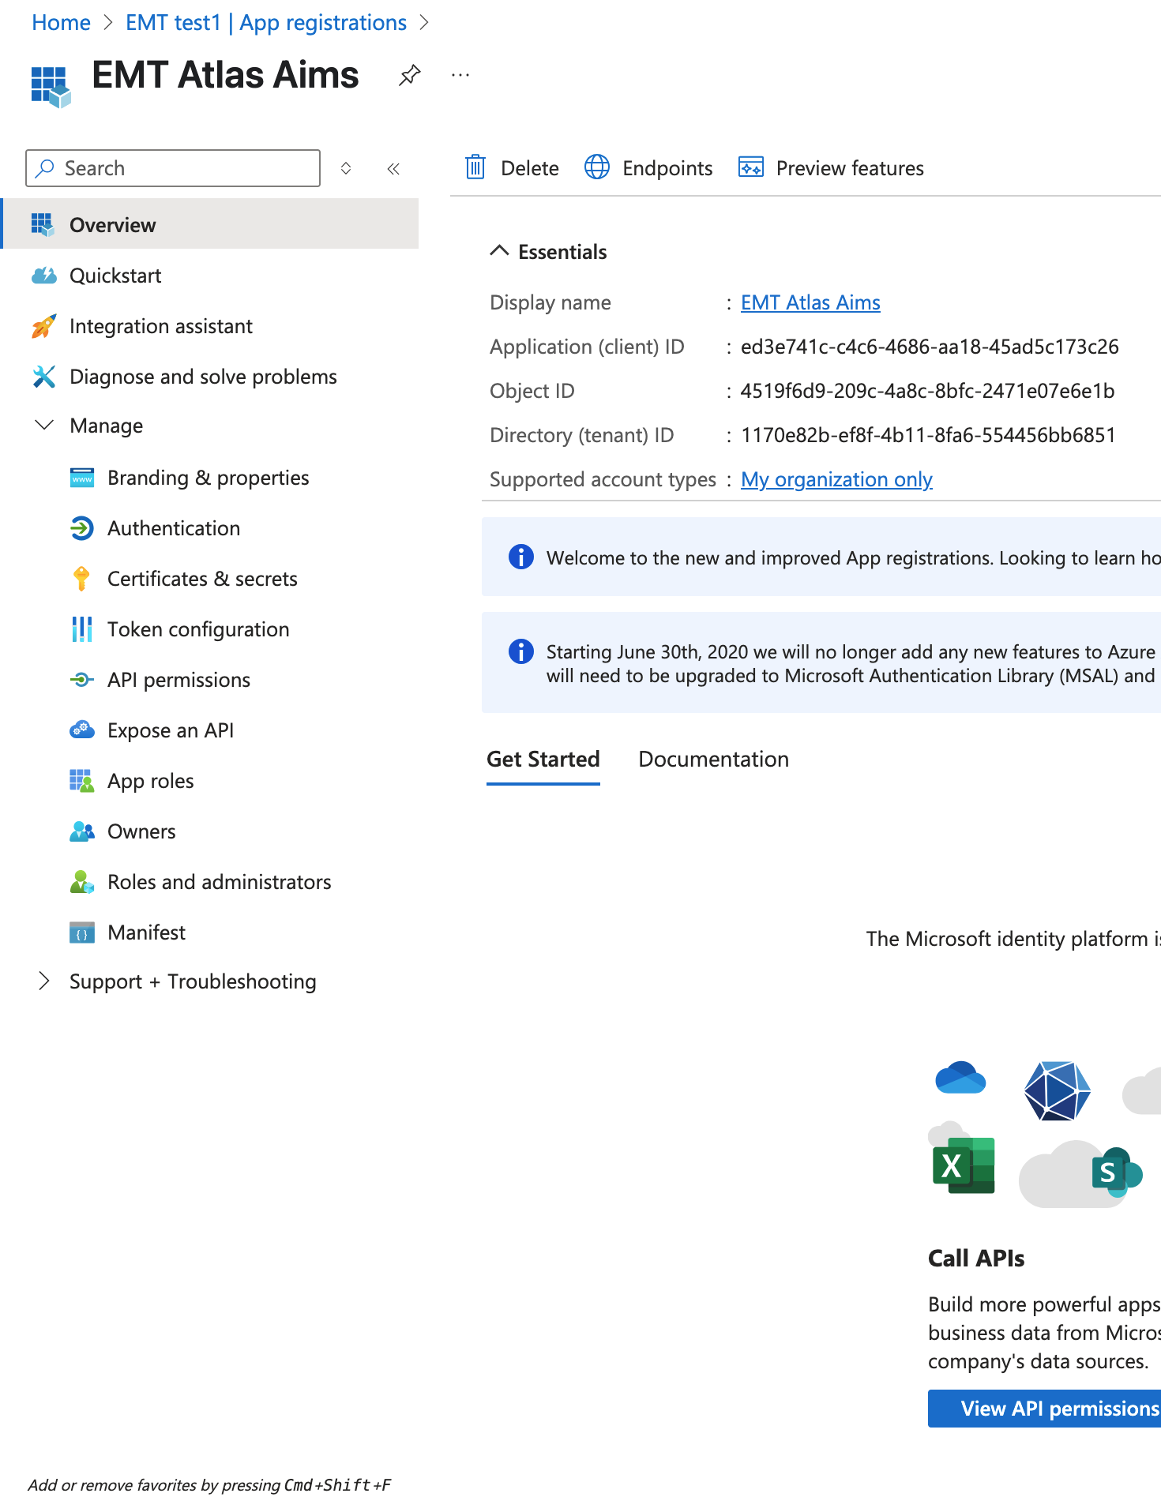Click the Endpoints globe icon

(597, 167)
